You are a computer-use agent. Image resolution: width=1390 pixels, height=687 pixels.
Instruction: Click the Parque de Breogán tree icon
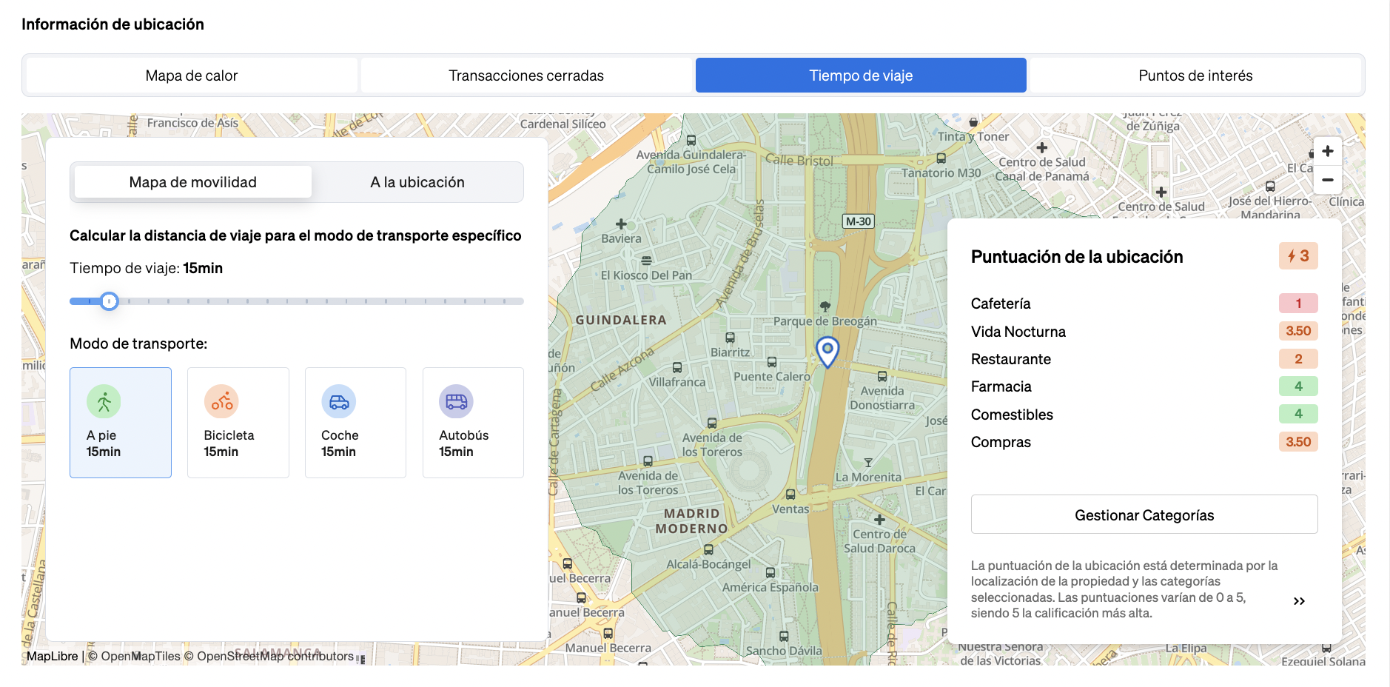(825, 306)
